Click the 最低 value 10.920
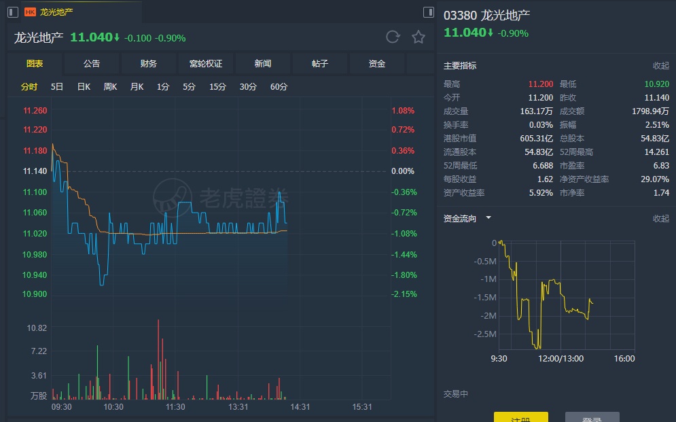The image size is (676, 422). pos(656,84)
